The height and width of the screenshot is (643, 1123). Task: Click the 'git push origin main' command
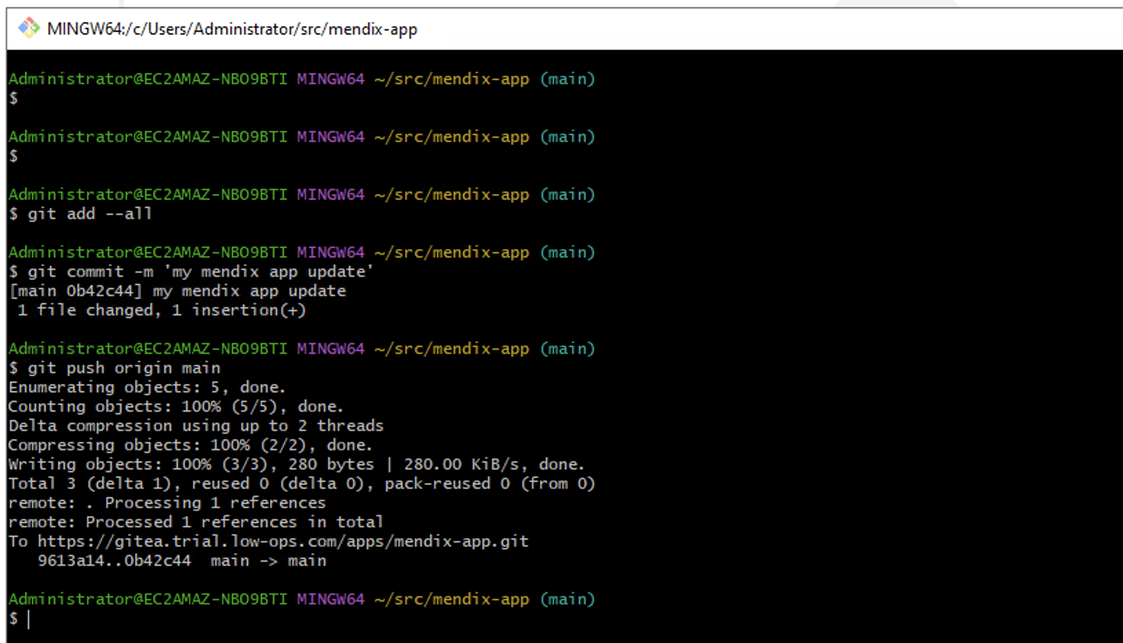point(123,368)
